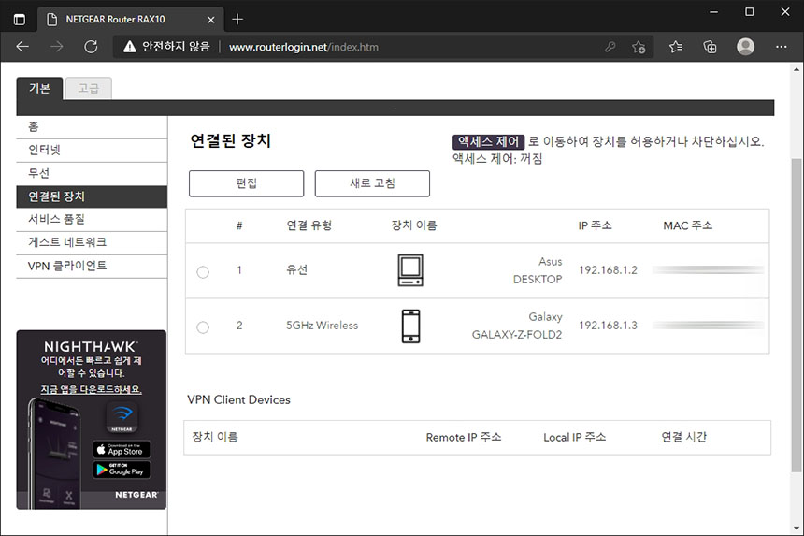Open a new browser tab
This screenshot has height=536, width=804.
[x=237, y=20]
